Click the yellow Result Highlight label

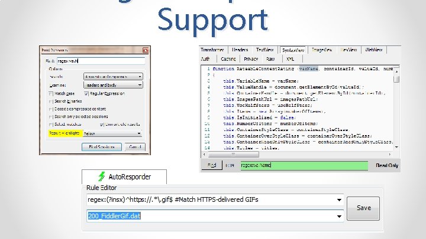pos(65,133)
